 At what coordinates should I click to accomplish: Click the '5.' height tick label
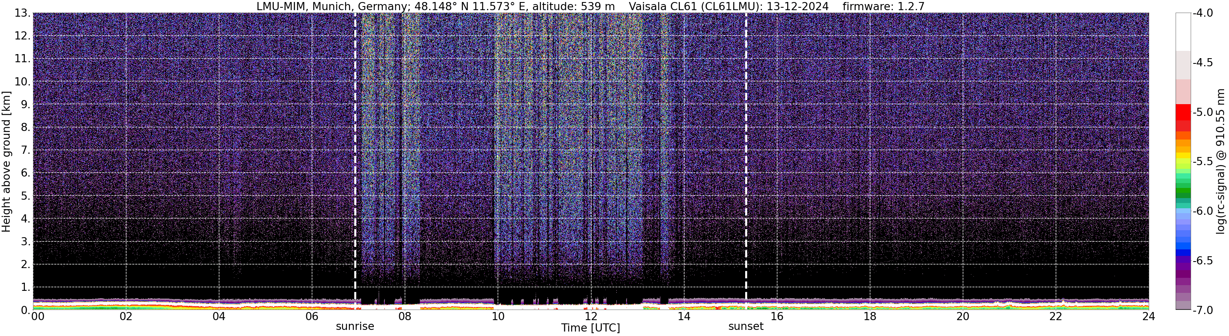[x=26, y=196]
